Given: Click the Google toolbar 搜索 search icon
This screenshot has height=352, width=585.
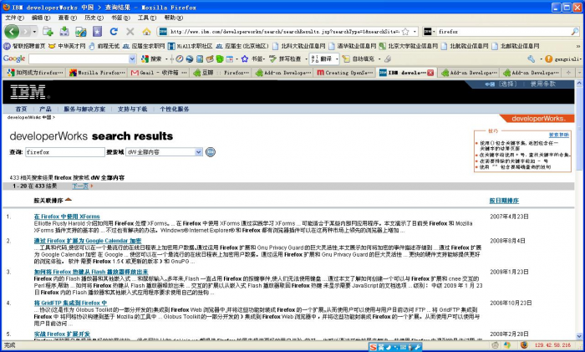Looking at the screenshot, I should (x=145, y=59).
